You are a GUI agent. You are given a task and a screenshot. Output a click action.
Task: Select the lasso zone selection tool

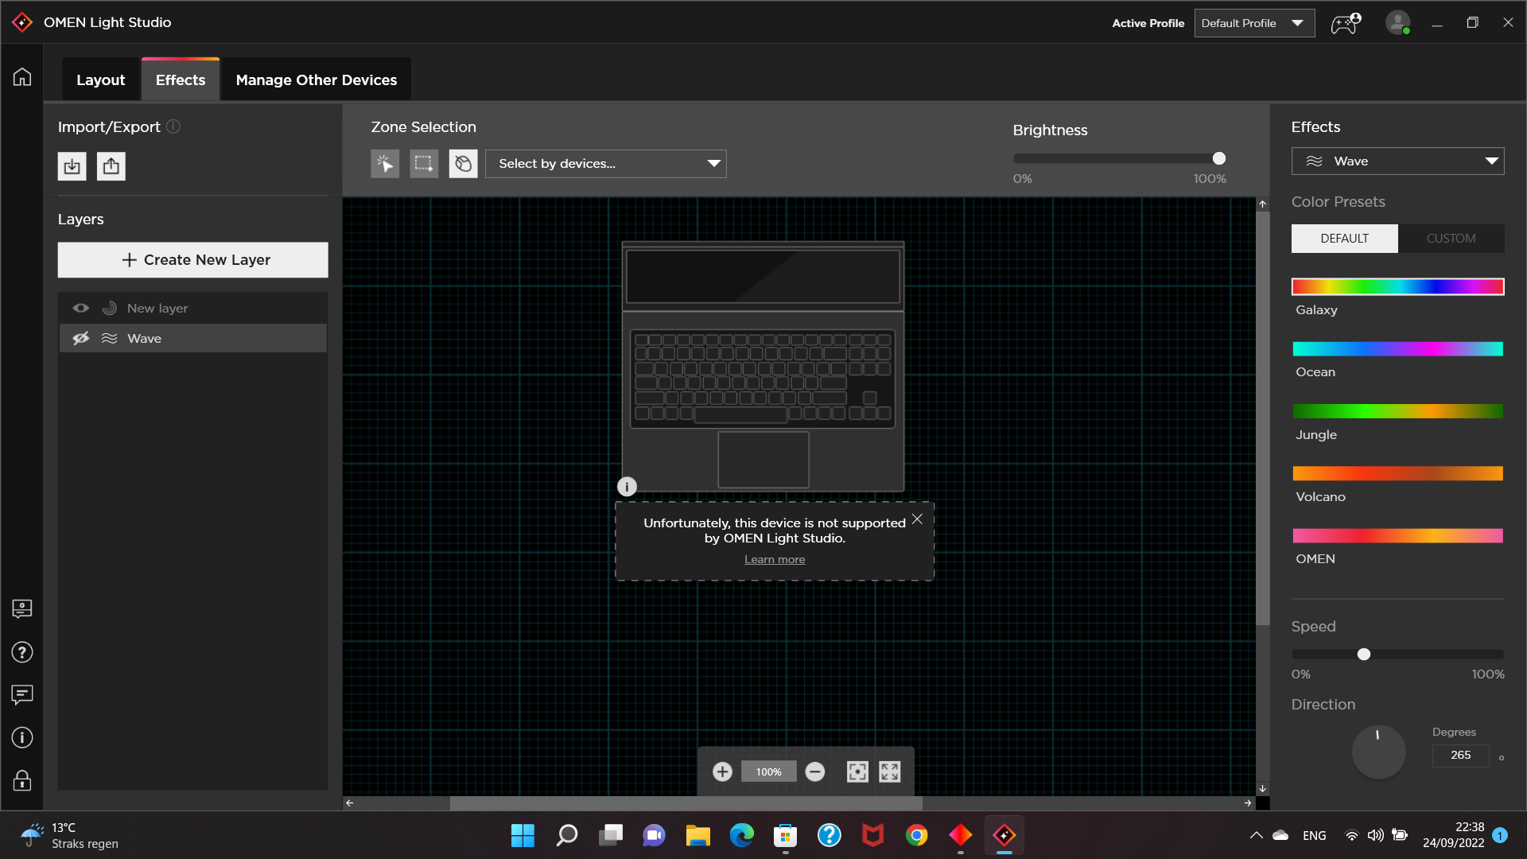tap(463, 164)
